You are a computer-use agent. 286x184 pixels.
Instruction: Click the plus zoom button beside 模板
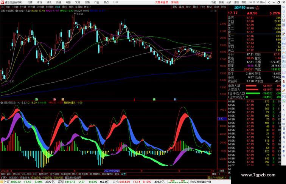pos(219,174)
